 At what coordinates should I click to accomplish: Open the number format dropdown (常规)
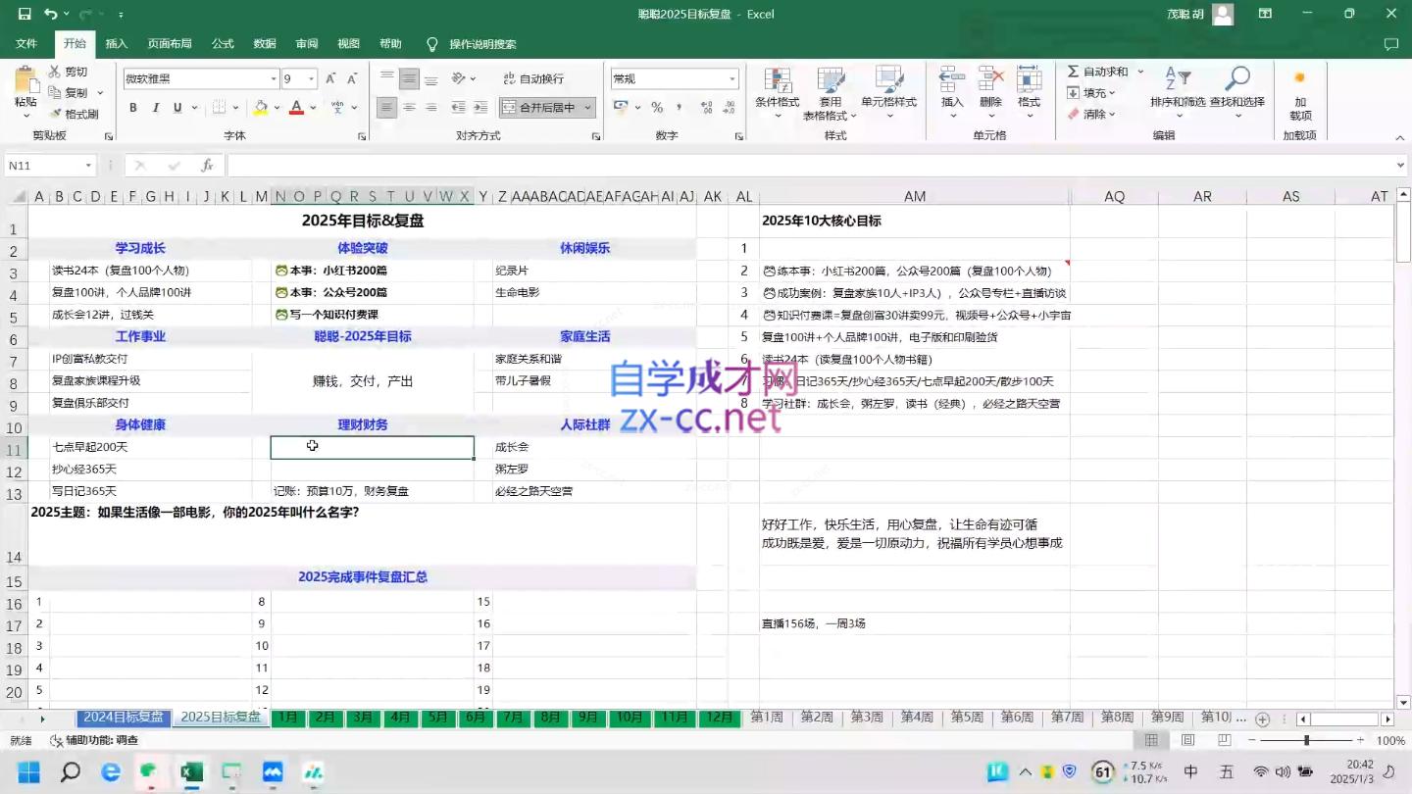(x=731, y=78)
